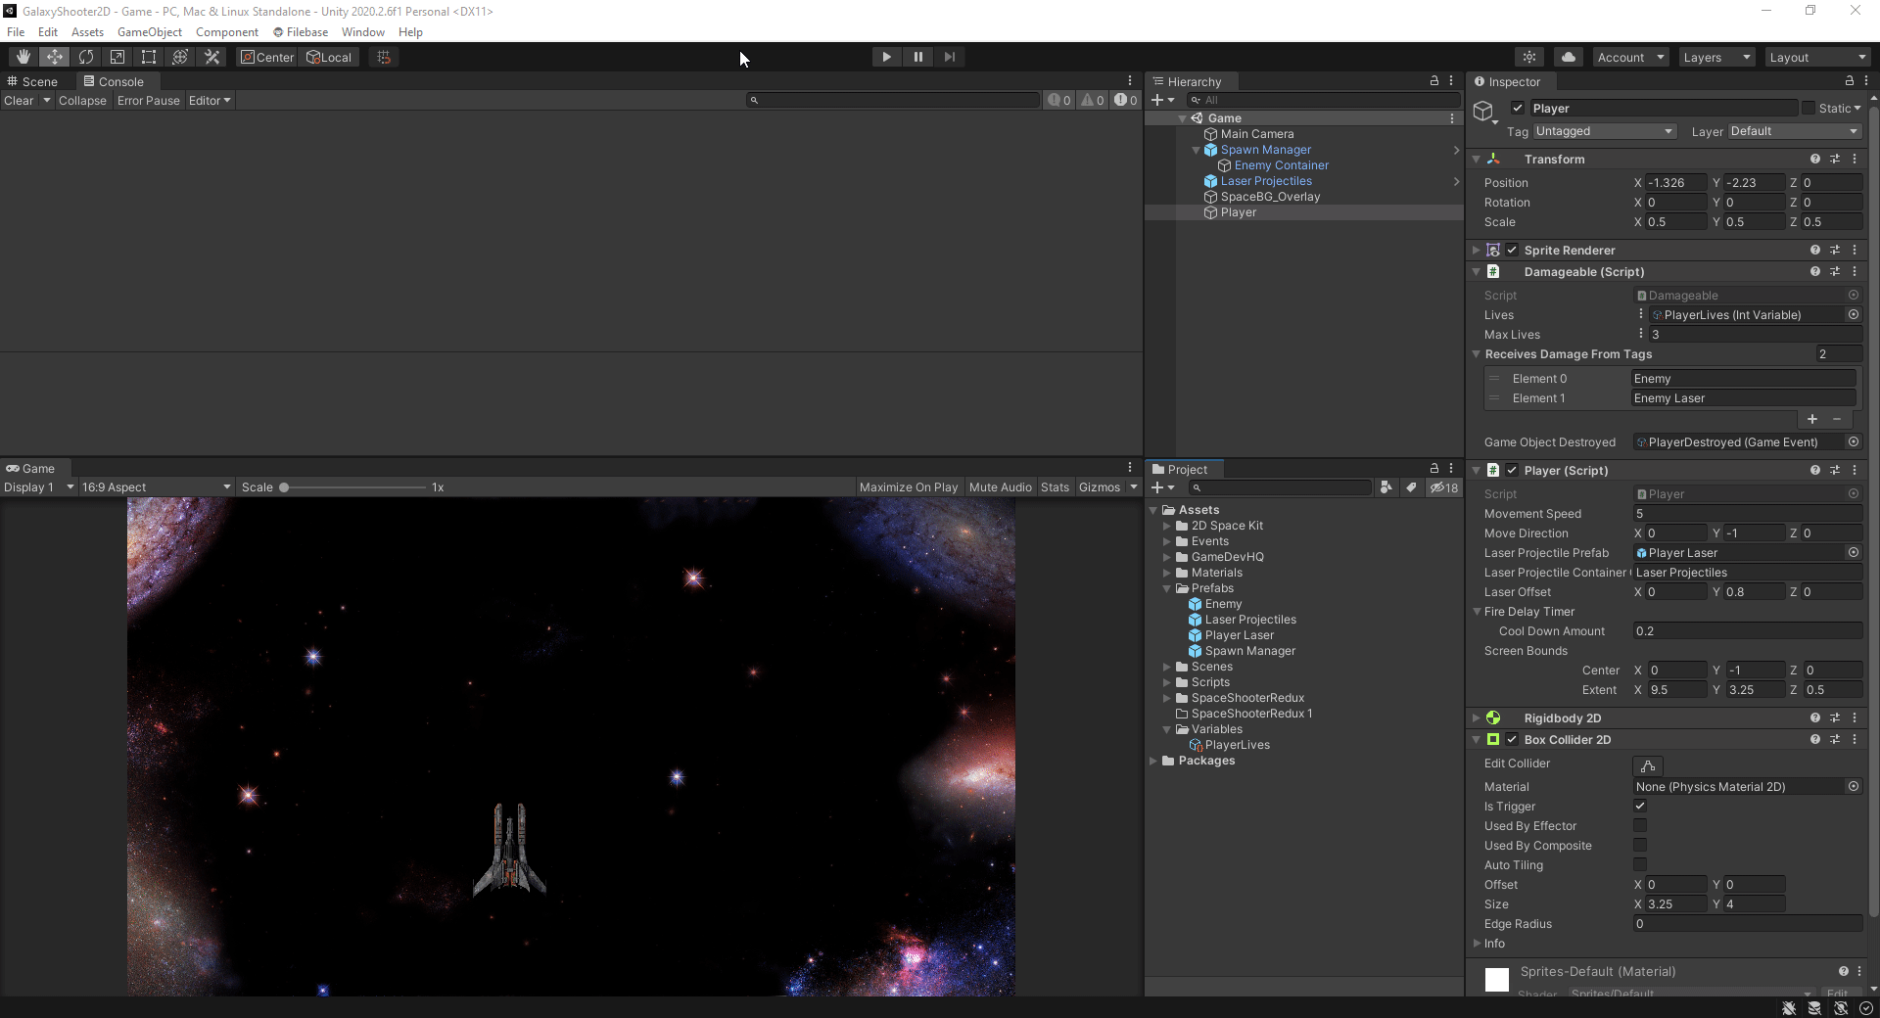Open the Layer dropdown showing Default
The image size is (1880, 1018).
(x=1795, y=131)
